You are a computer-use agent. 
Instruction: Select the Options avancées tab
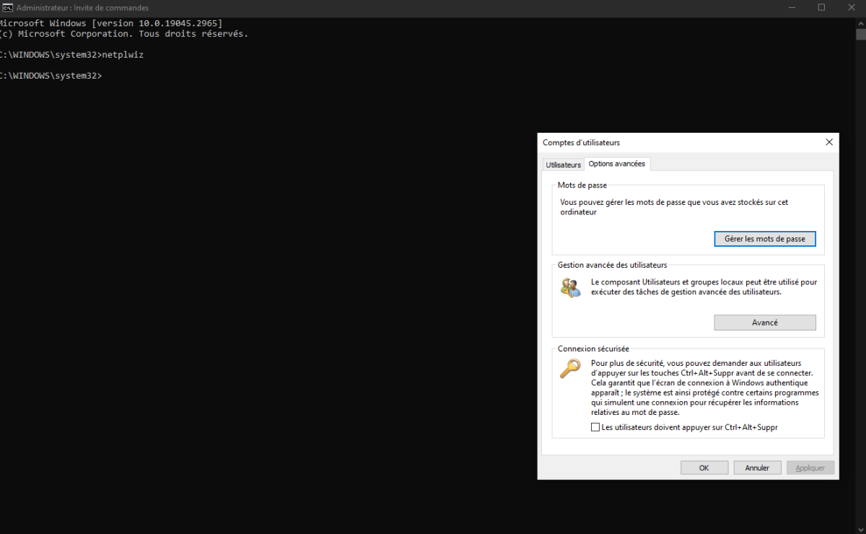(617, 164)
